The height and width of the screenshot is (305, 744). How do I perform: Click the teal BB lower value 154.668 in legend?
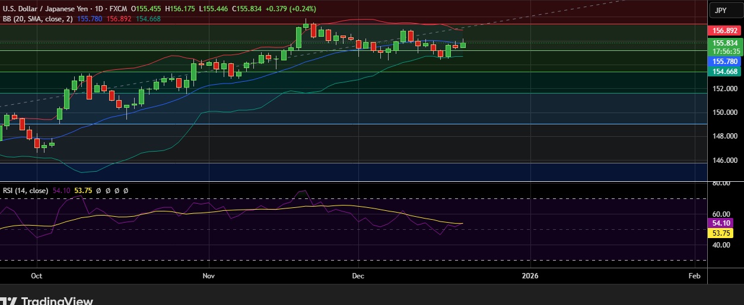pyautogui.click(x=148, y=19)
